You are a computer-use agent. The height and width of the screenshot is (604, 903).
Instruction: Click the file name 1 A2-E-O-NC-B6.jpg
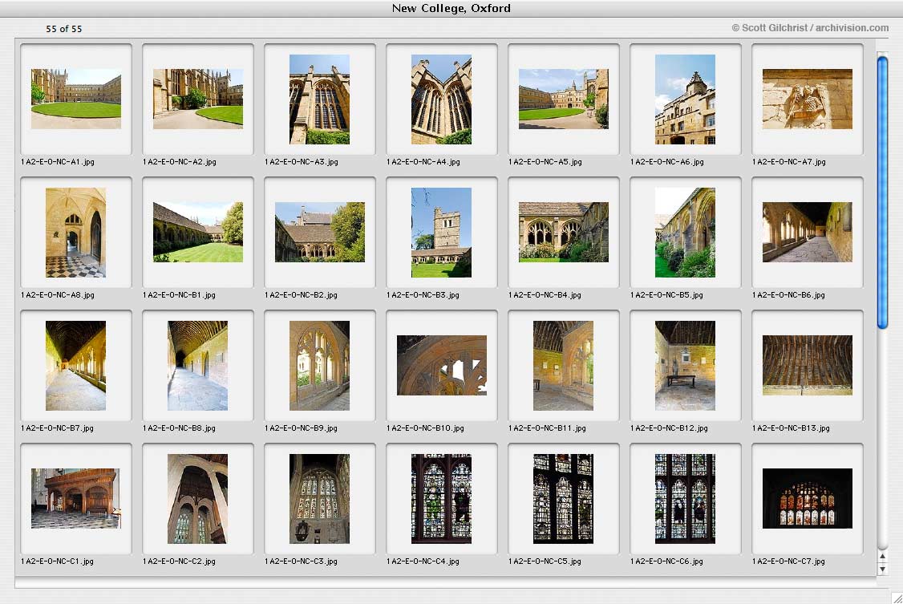[x=788, y=295]
